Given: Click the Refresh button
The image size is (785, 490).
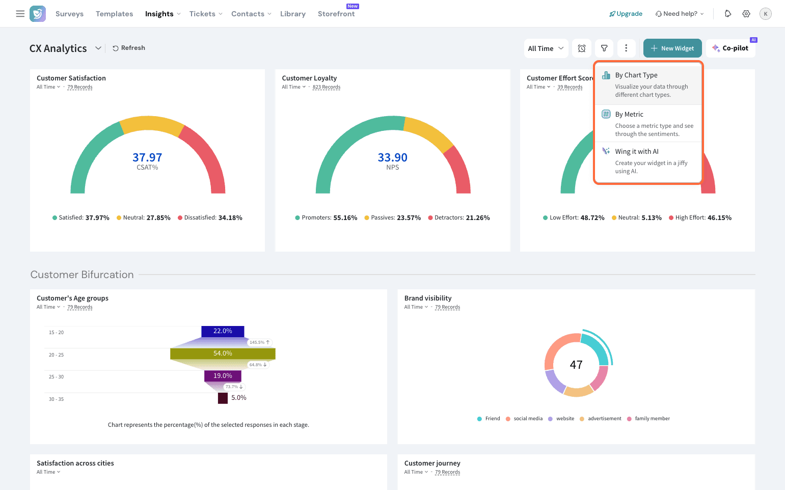Looking at the screenshot, I should click(129, 48).
